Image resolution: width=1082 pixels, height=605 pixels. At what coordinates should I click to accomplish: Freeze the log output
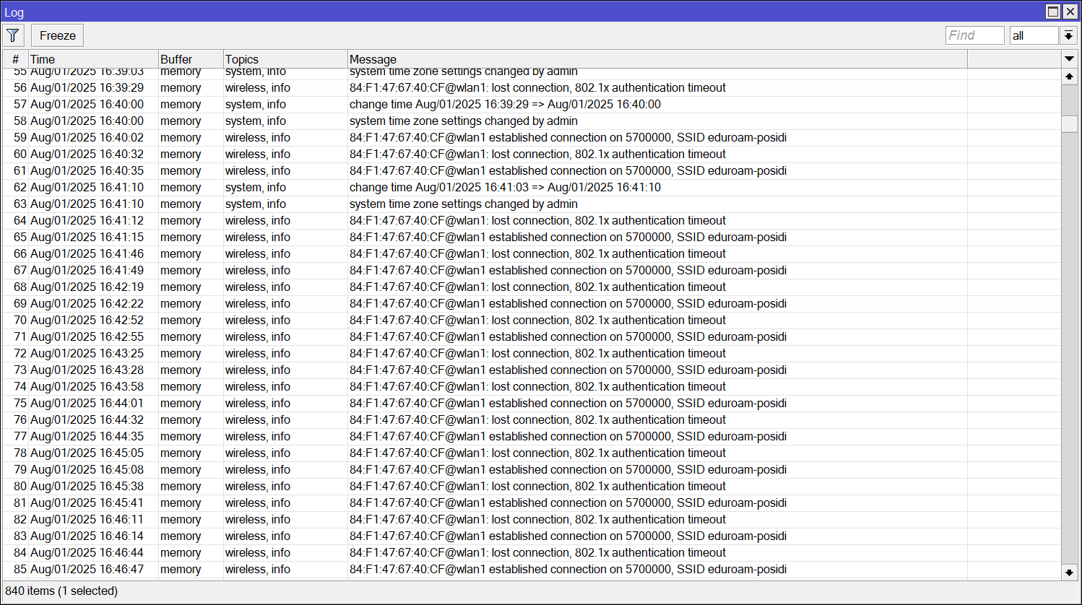click(58, 35)
